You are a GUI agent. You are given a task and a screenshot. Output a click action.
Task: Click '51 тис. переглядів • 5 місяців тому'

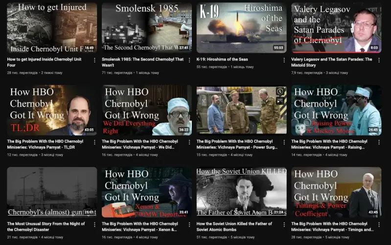pyautogui.click(x=226, y=237)
